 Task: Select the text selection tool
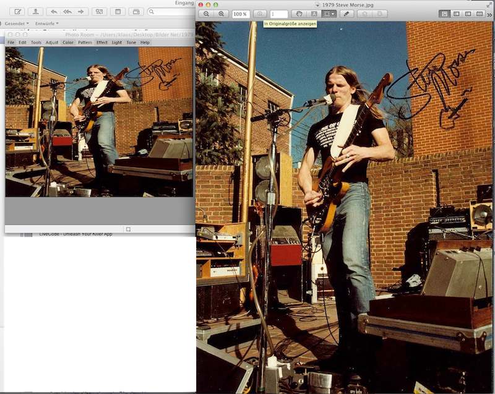click(314, 14)
